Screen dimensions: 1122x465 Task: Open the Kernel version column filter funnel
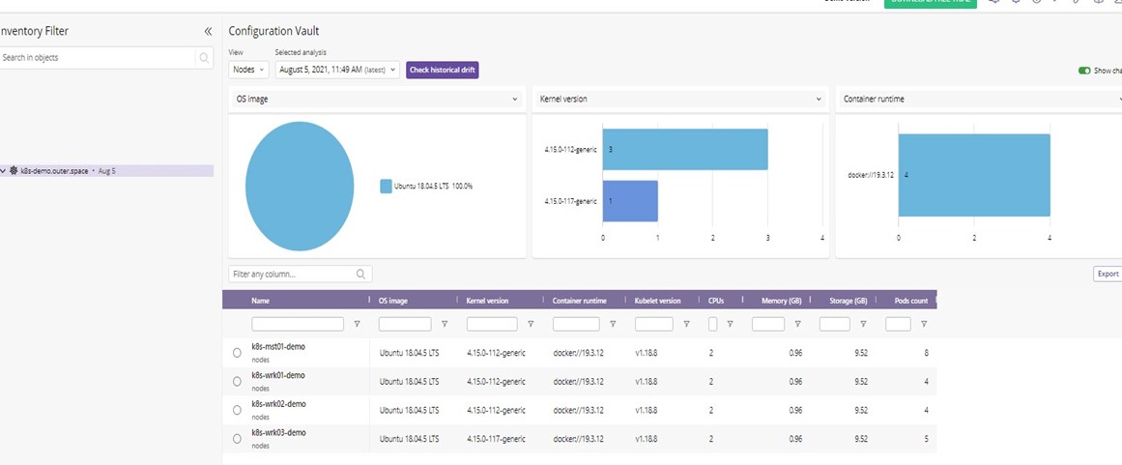click(x=531, y=324)
